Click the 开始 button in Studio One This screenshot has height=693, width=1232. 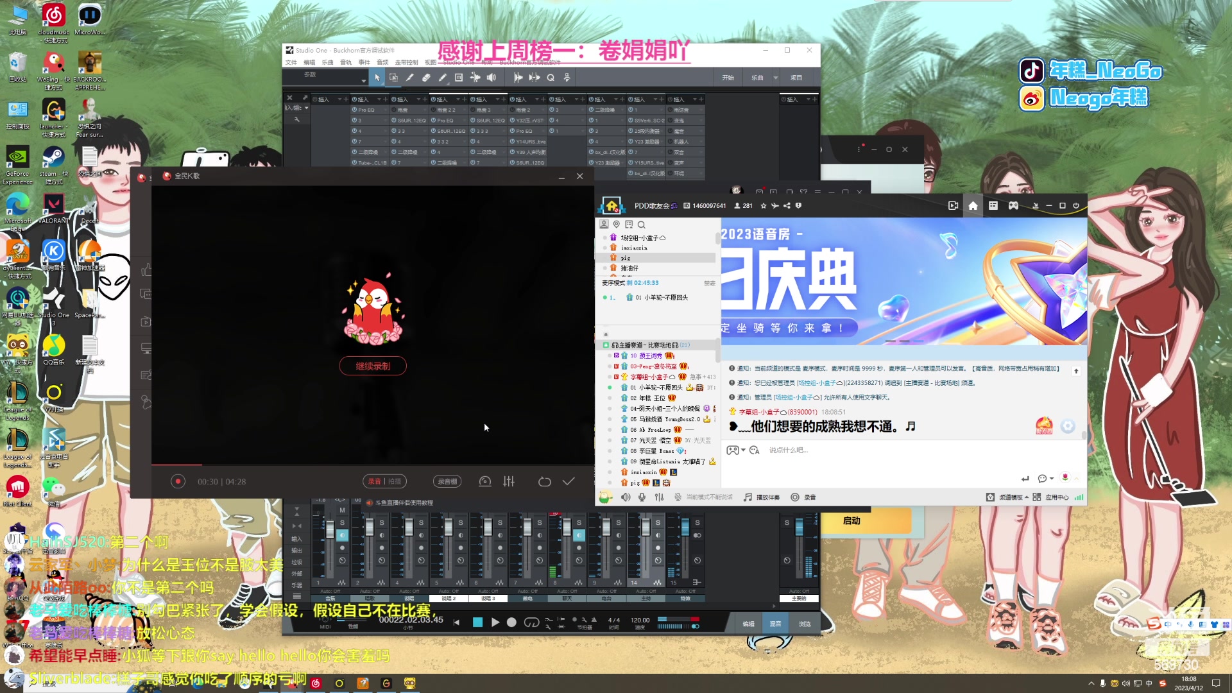tap(728, 78)
